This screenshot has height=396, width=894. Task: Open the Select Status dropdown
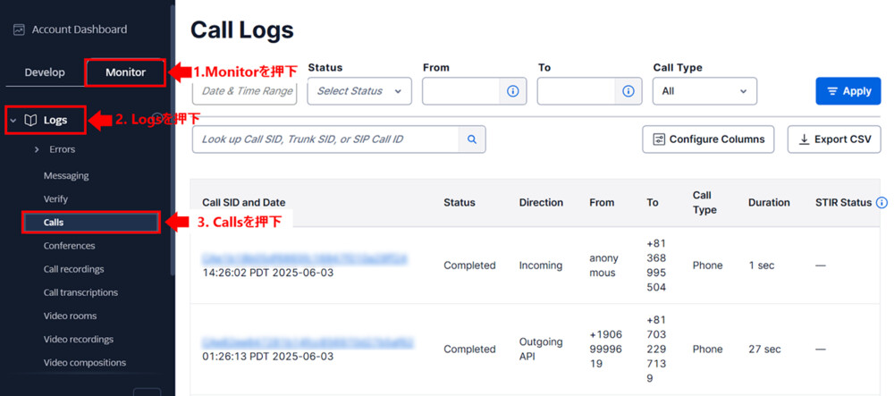point(359,91)
